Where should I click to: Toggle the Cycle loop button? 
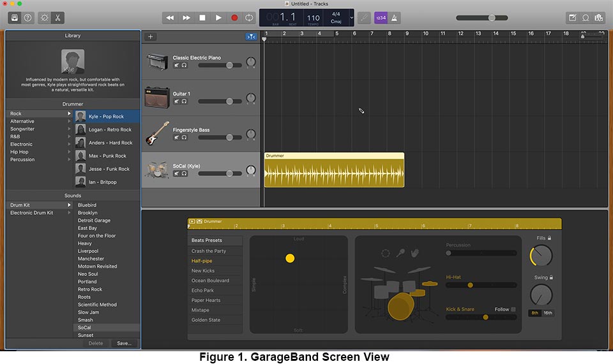249,18
